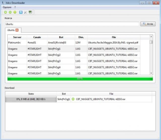Screen dimensions: 161x140
Task: Click the magnifier icon on the Avvia button
Action: coord(144,24)
